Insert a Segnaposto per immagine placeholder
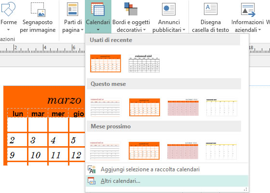 [38, 17]
